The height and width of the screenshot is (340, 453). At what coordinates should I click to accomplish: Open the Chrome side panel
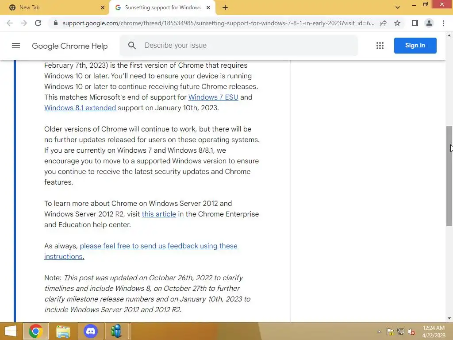tap(415, 23)
